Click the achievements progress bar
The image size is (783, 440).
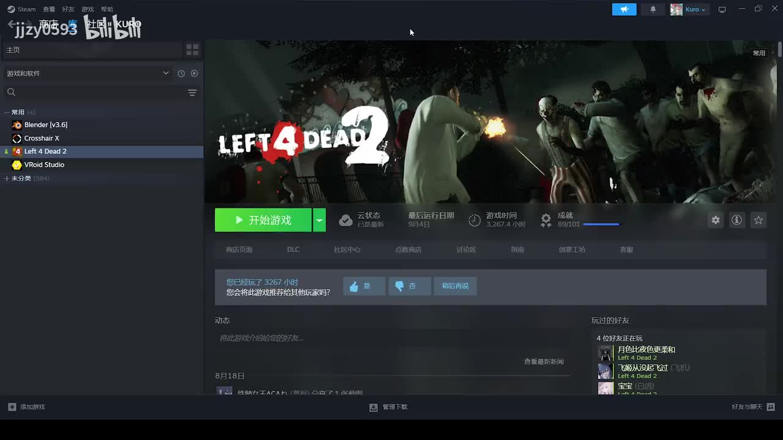pyautogui.click(x=601, y=224)
